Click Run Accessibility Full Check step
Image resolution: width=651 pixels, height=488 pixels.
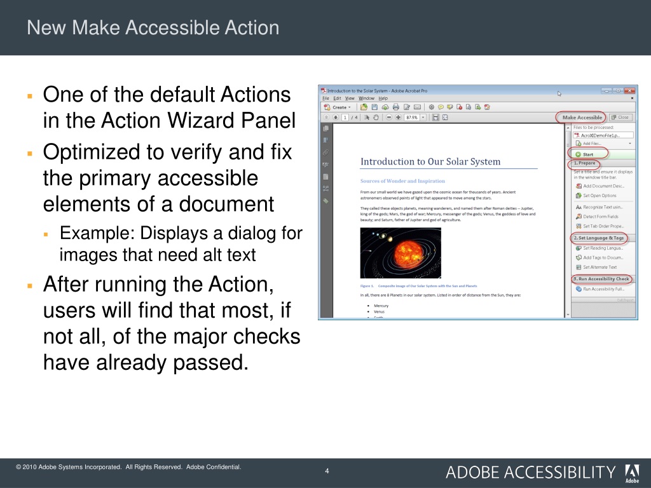[x=600, y=289]
